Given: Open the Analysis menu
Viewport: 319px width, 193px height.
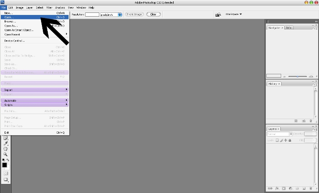Looking at the screenshot, I should (60, 7).
